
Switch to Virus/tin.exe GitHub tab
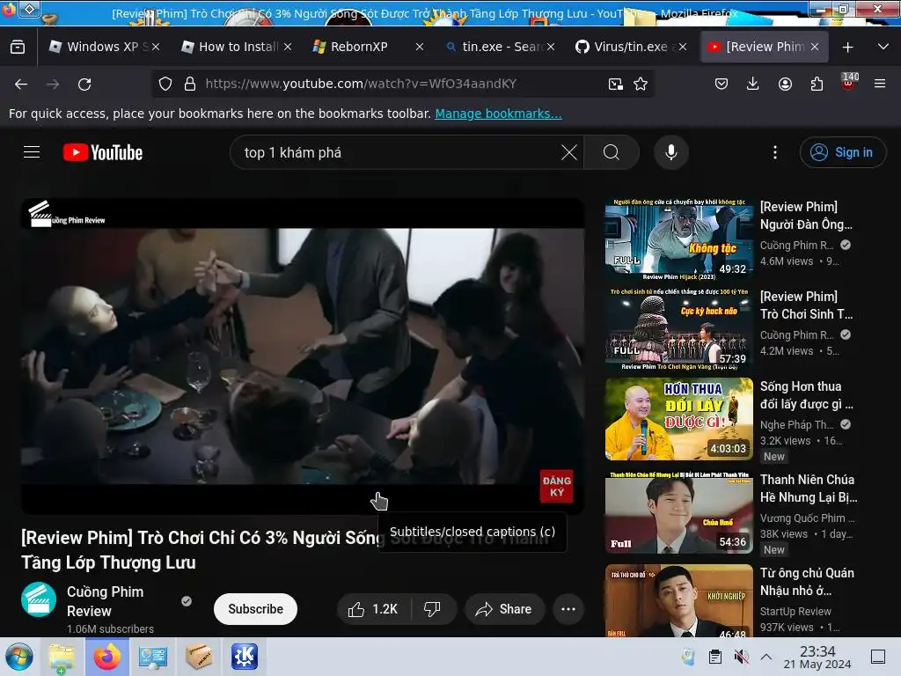pos(630,47)
